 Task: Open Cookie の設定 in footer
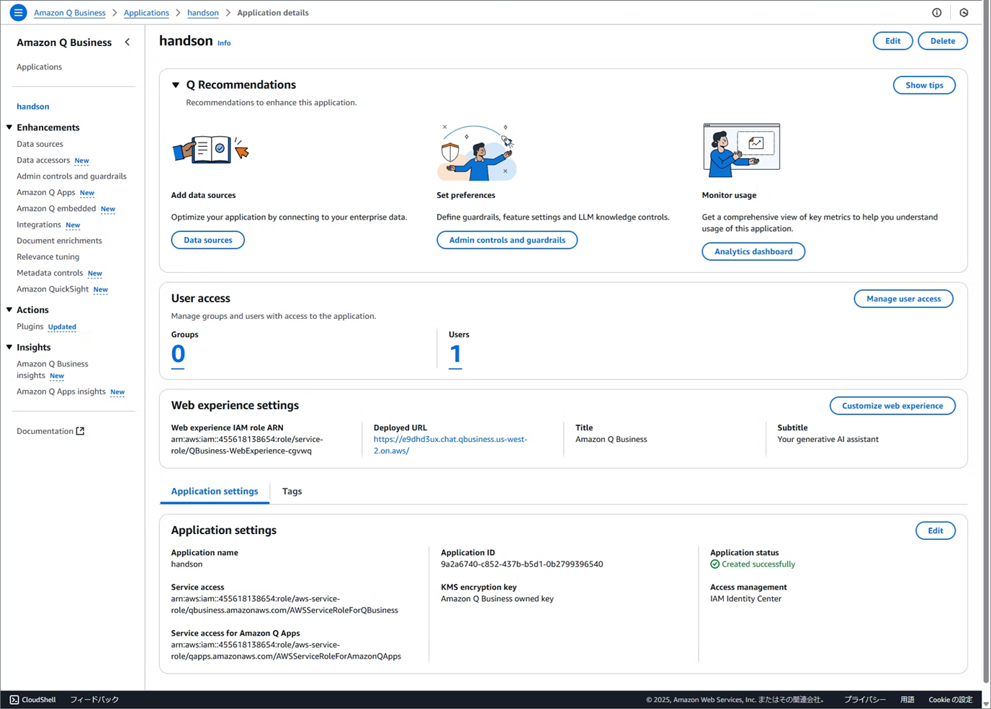951,700
